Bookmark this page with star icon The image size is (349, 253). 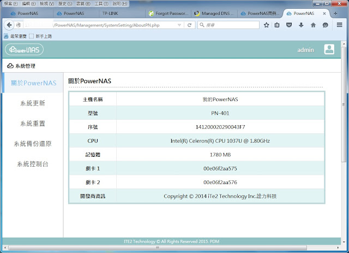point(266,25)
